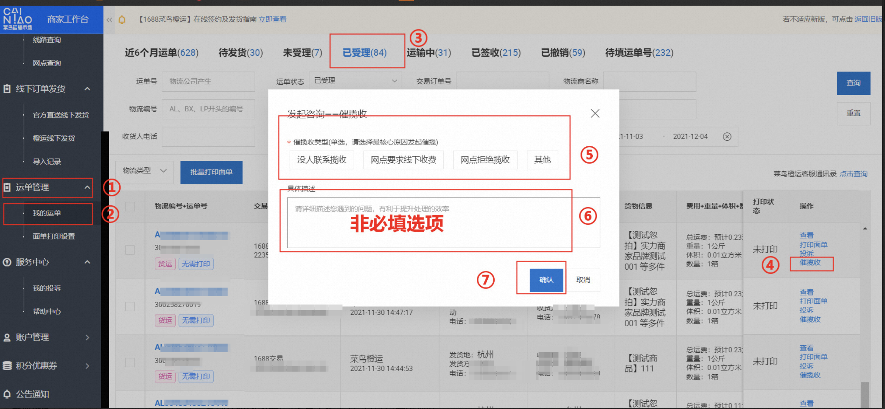The height and width of the screenshot is (409, 885).
Task: Clear the date range with the circled X icon
Action: [727, 137]
